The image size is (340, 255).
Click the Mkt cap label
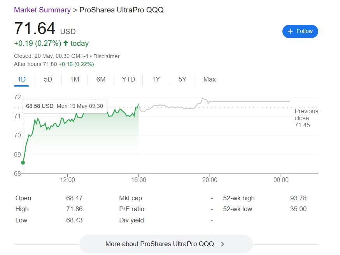(131, 198)
